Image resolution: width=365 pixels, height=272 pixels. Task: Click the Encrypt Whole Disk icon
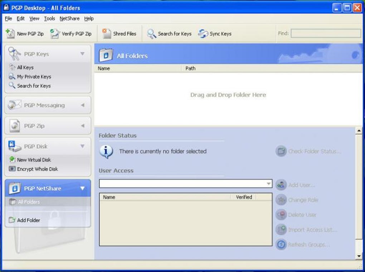click(x=12, y=169)
